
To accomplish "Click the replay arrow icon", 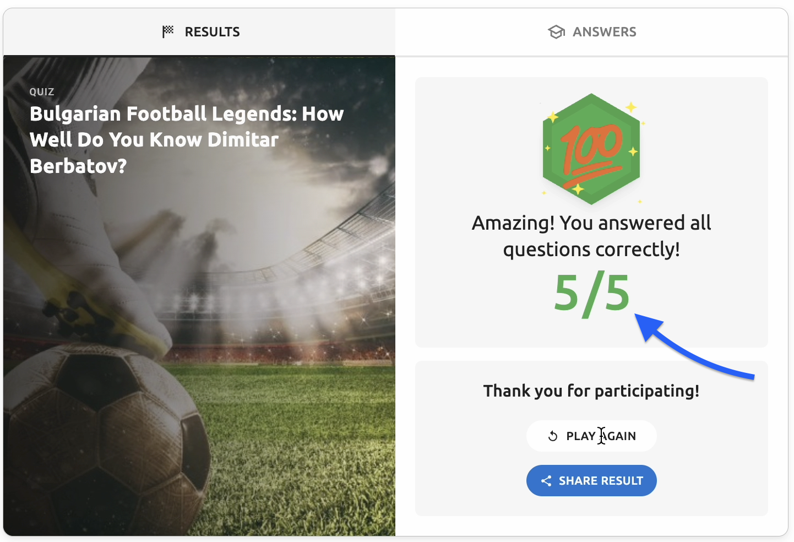I will (x=553, y=436).
